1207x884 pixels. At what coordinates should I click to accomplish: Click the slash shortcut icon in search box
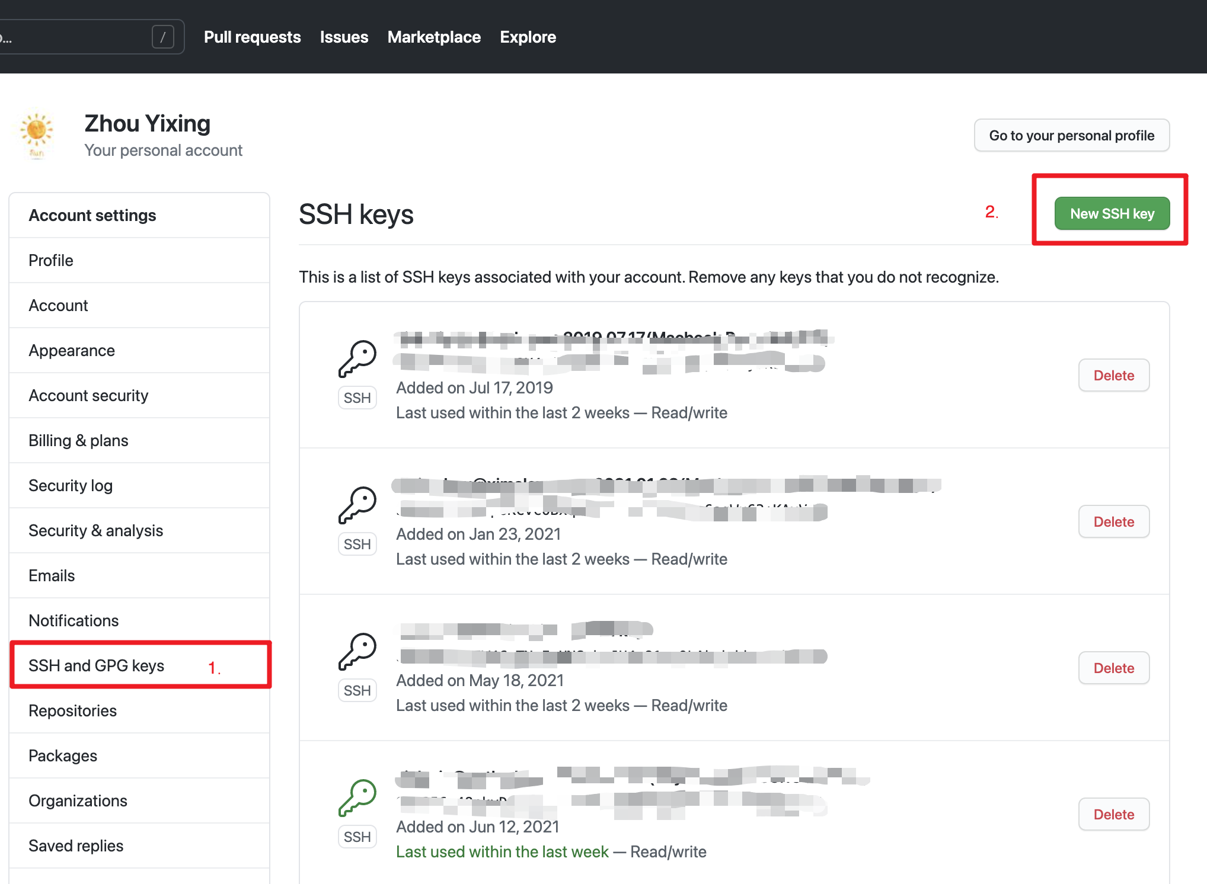[163, 37]
